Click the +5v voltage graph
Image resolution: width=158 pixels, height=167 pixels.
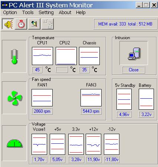tap(57, 144)
